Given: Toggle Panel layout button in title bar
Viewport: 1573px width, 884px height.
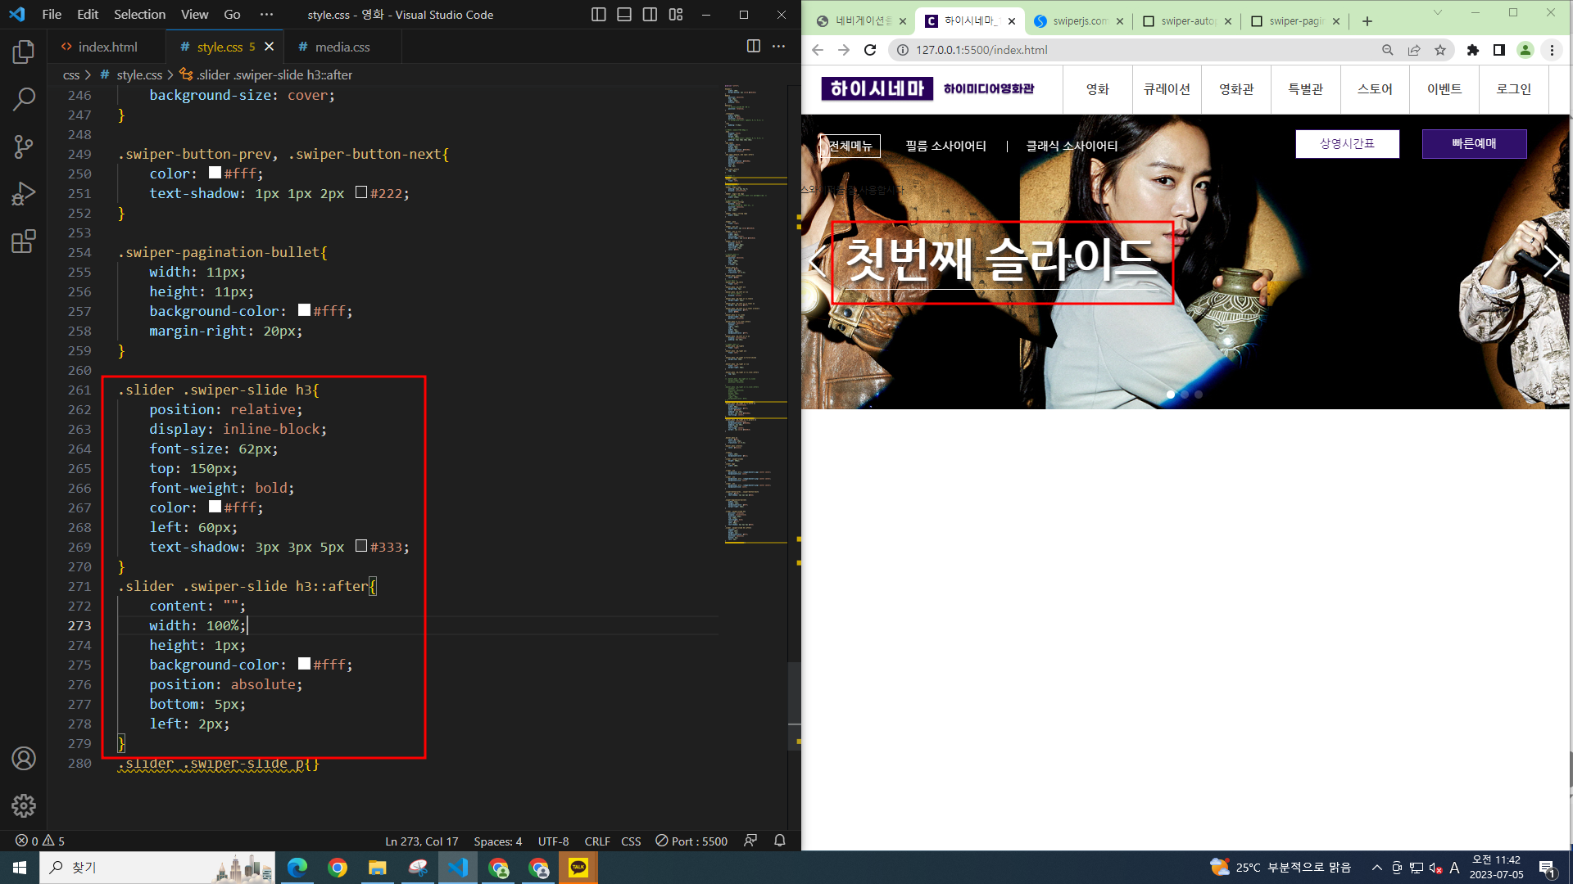Looking at the screenshot, I should pos(623,15).
